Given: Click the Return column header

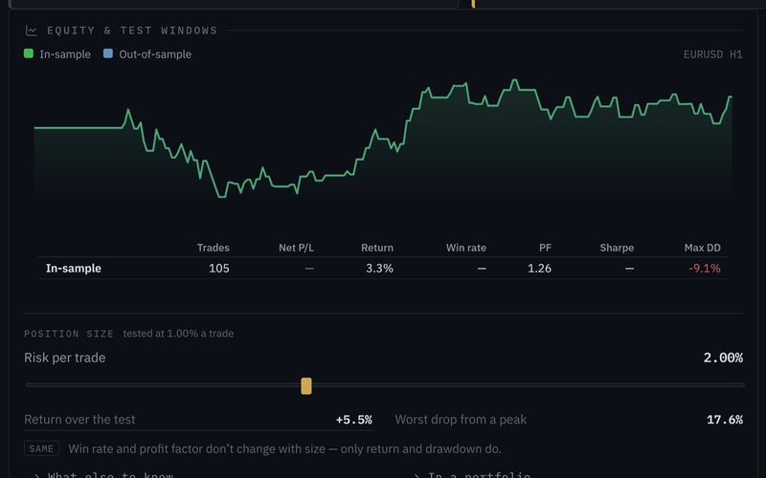Looking at the screenshot, I should pyautogui.click(x=377, y=248).
